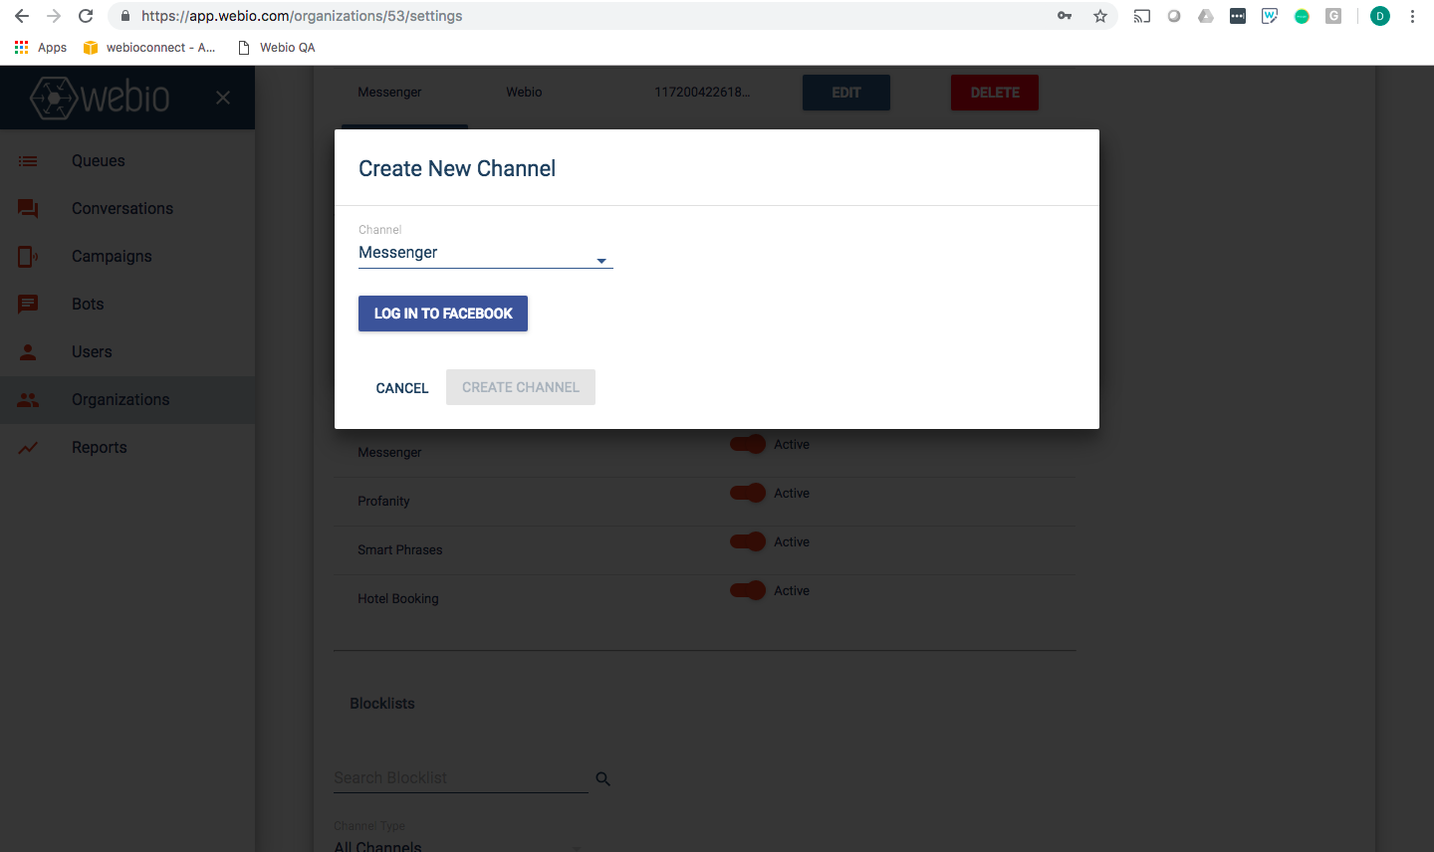Viewport: 1434px width, 852px height.
Task: Close the sidebar with the X icon
Action: (x=223, y=98)
